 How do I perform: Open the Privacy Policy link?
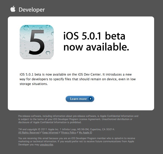[68, 133]
